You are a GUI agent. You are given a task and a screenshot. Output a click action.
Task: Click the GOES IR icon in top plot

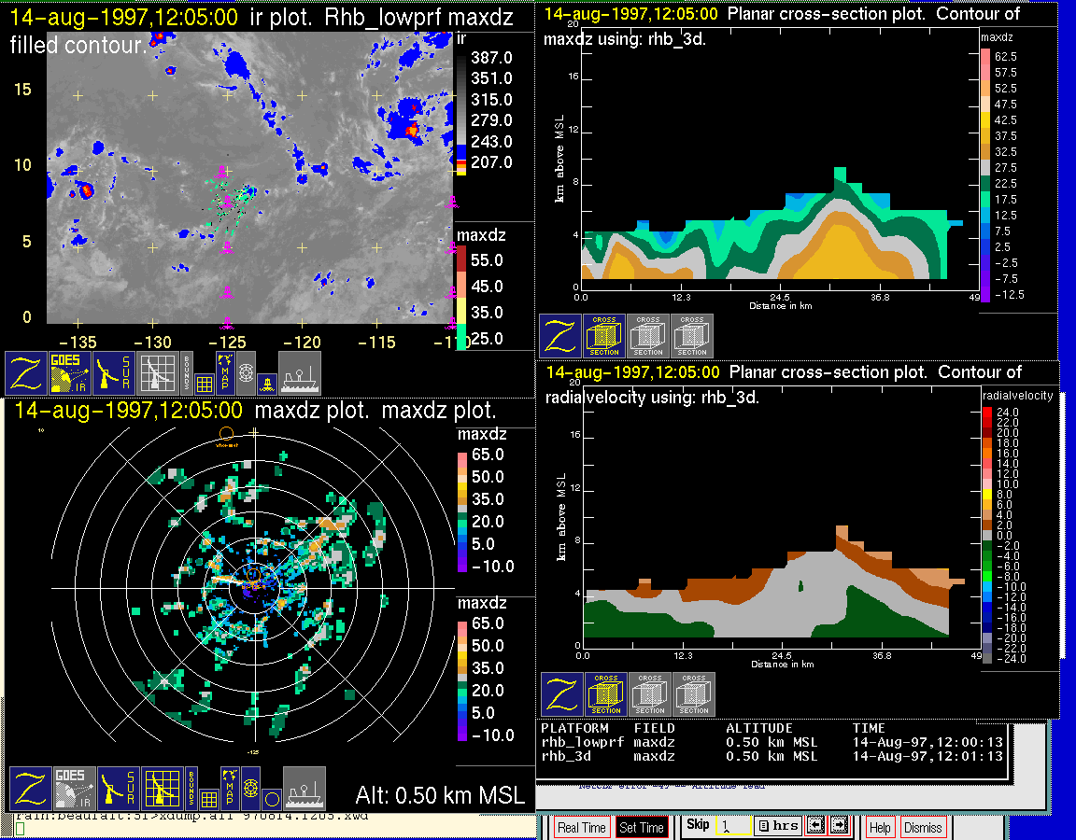click(71, 372)
